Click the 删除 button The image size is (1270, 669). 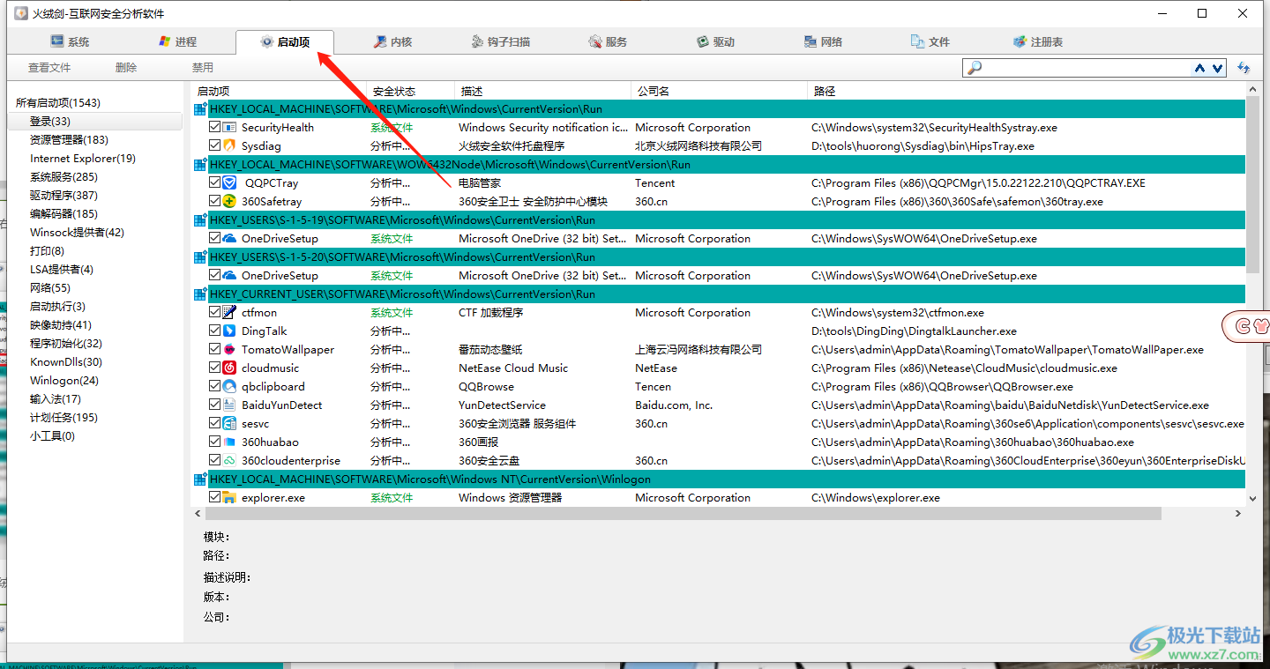[126, 68]
